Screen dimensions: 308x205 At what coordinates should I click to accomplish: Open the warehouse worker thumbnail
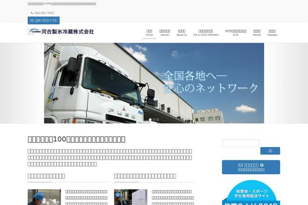(130, 197)
